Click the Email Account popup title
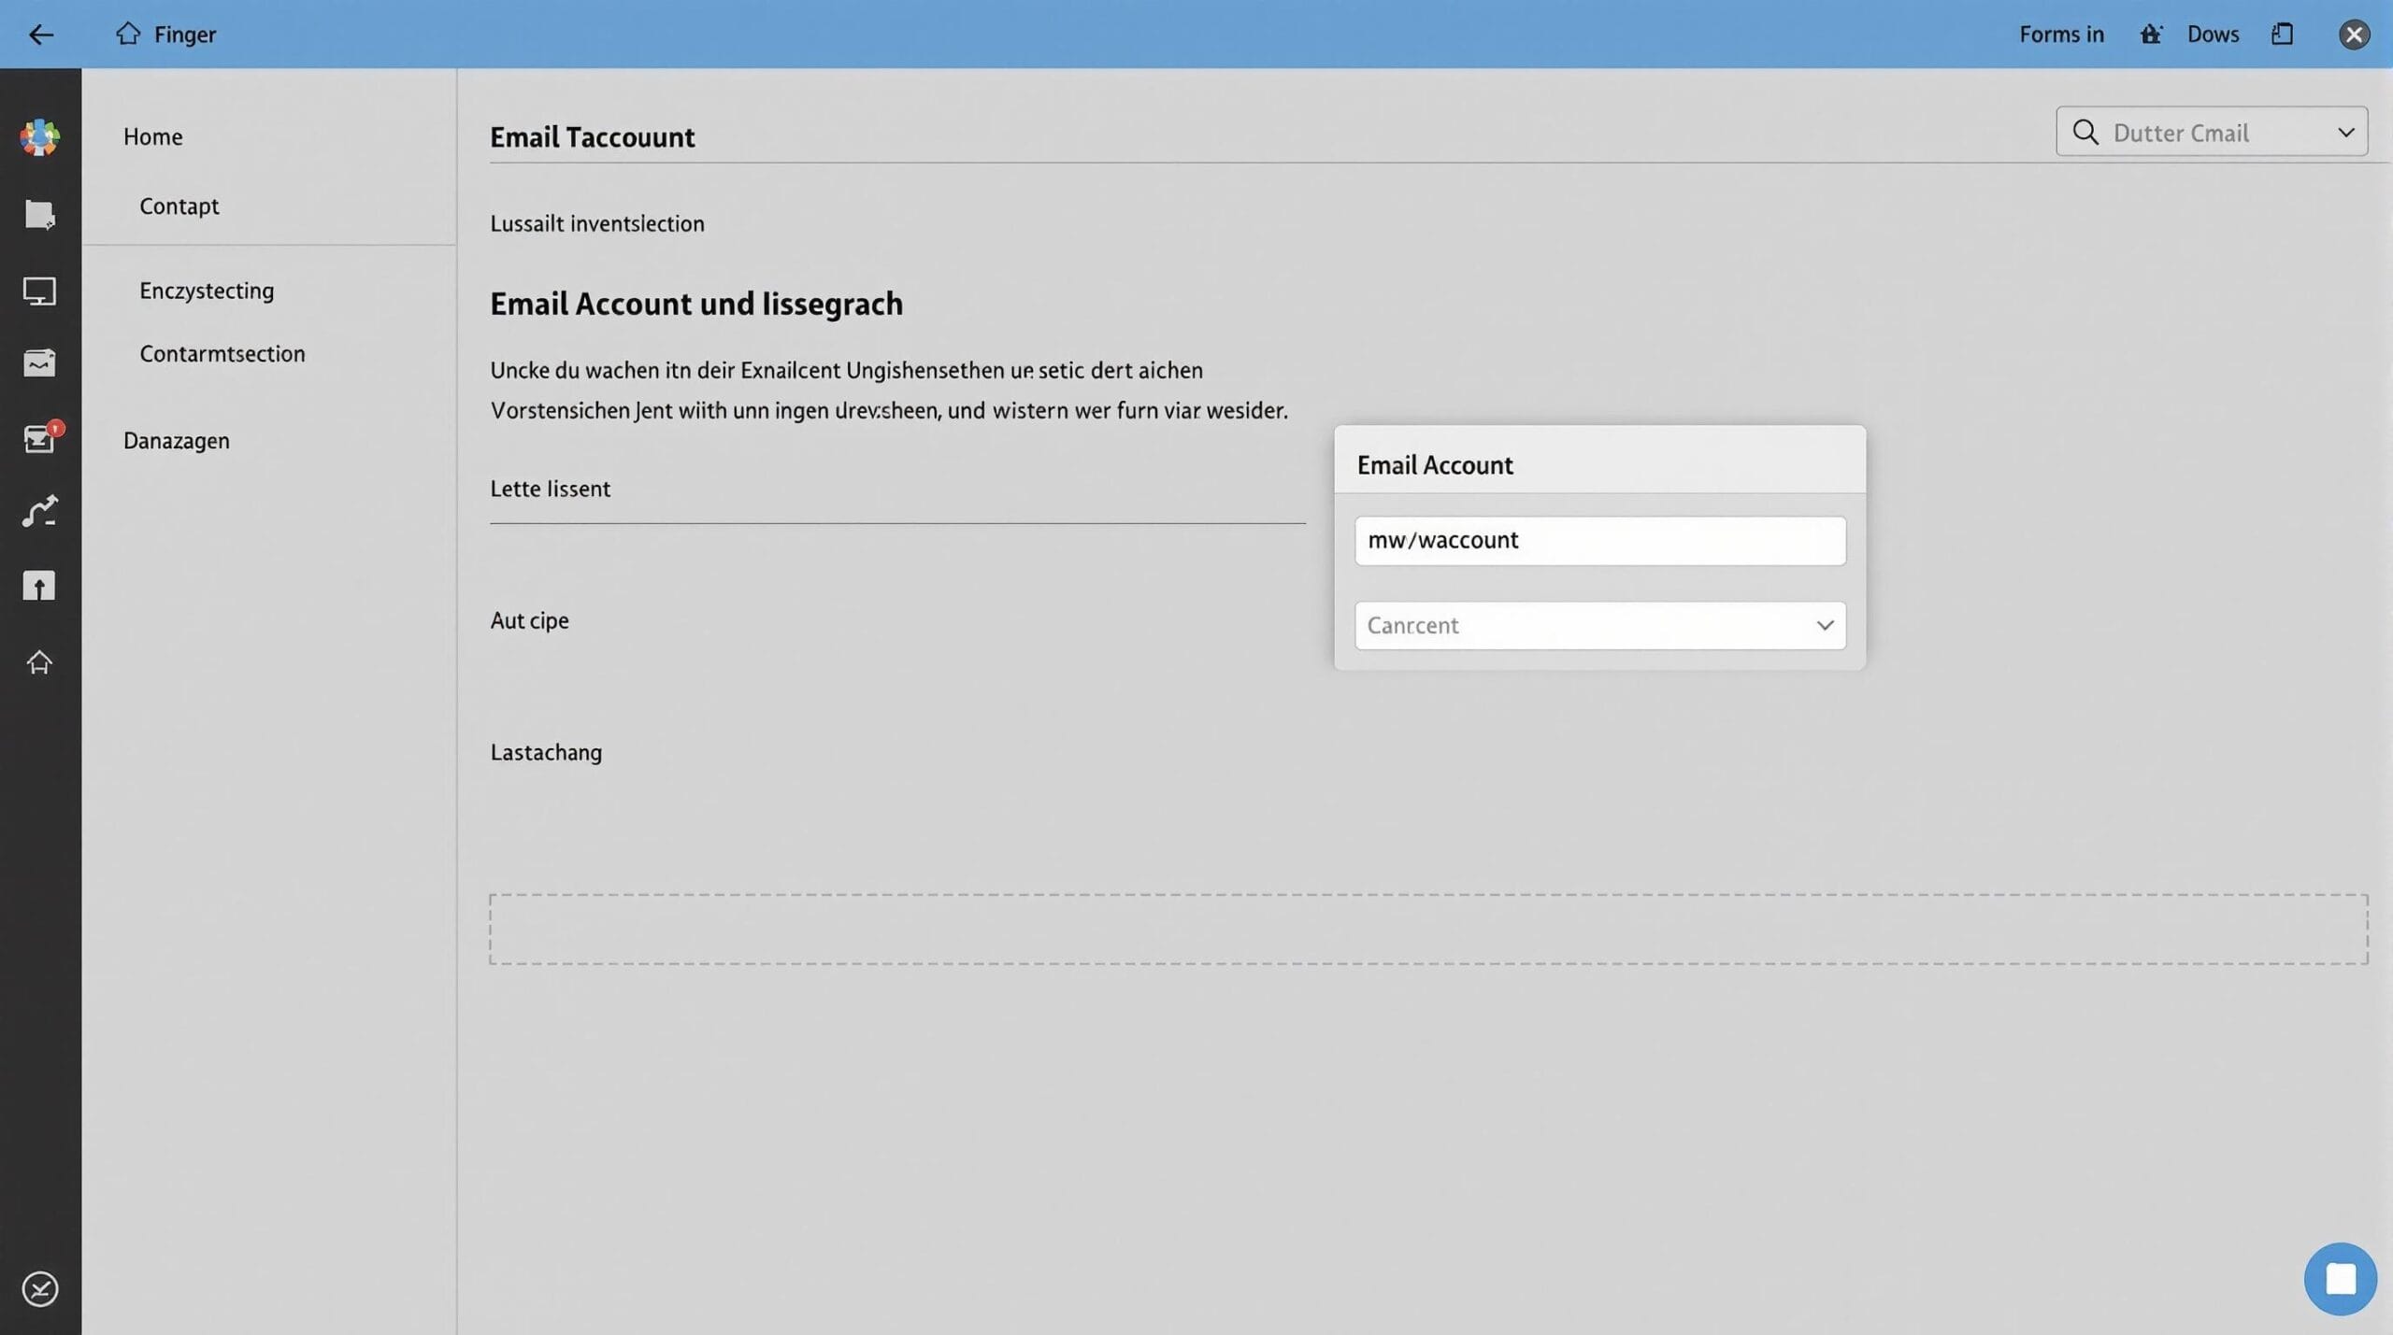 click(x=1435, y=465)
